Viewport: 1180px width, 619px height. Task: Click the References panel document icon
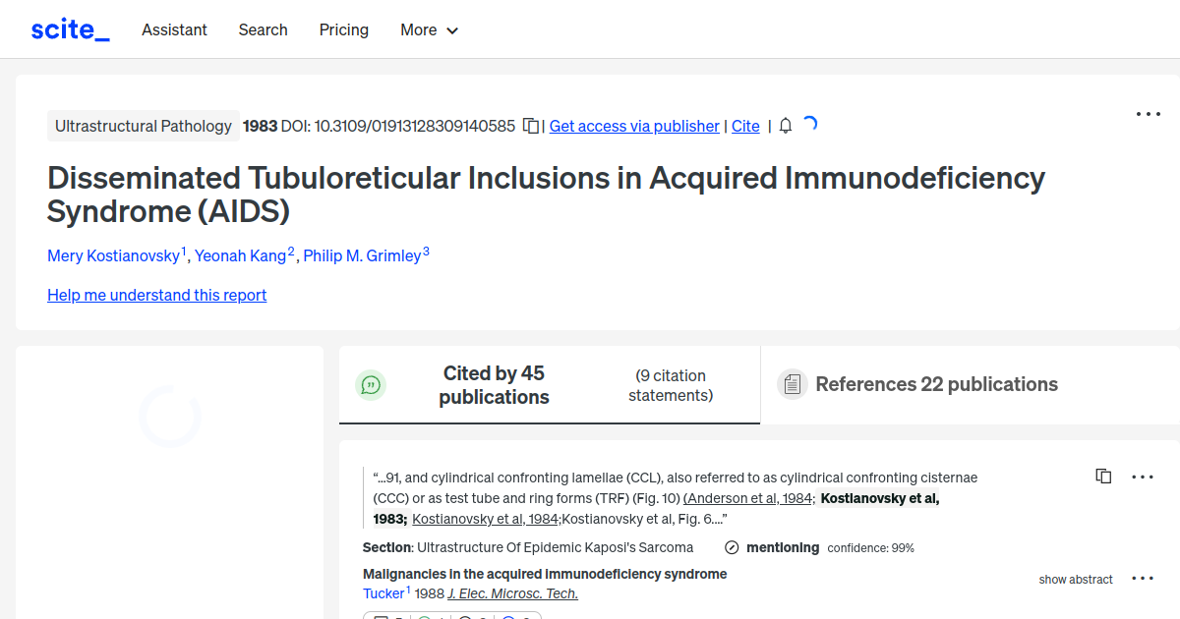pyautogui.click(x=792, y=383)
